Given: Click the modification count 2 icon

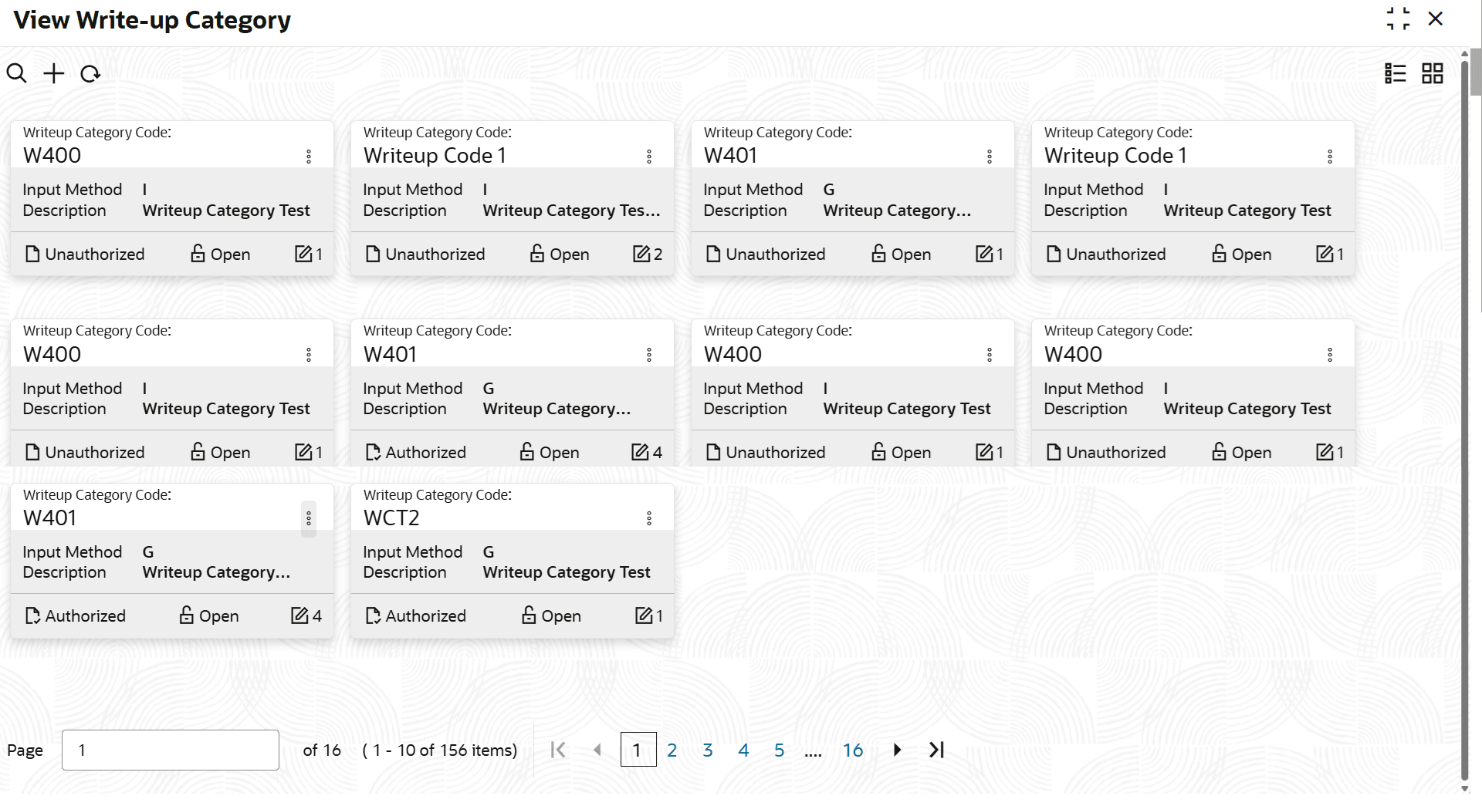Looking at the screenshot, I should coord(648,254).
